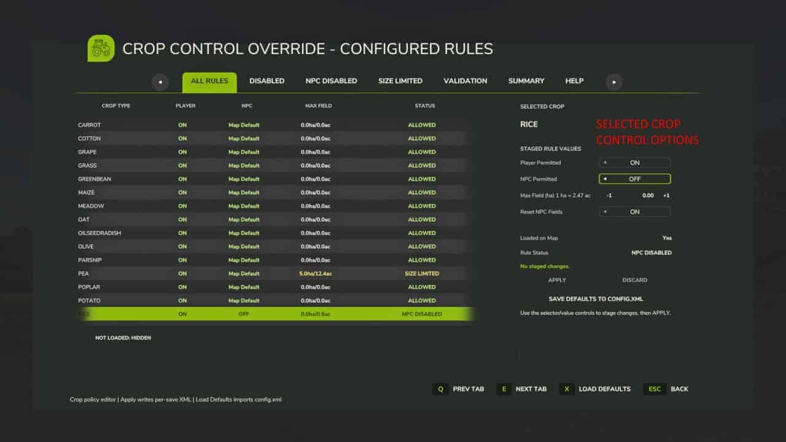Screen dimensions: 786x442
Task: Click the E key hint icon
Action: pos(504,389)
